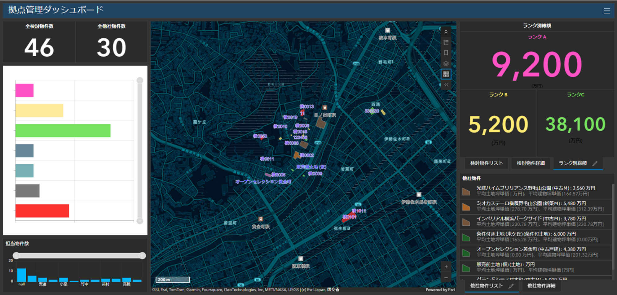617x295 pixels.
Task: Click 日ノ出町駅 station marker on map
Action: click(x=325, y=107)
